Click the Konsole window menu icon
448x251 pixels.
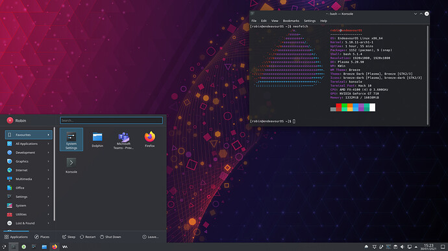coord(253,14)
